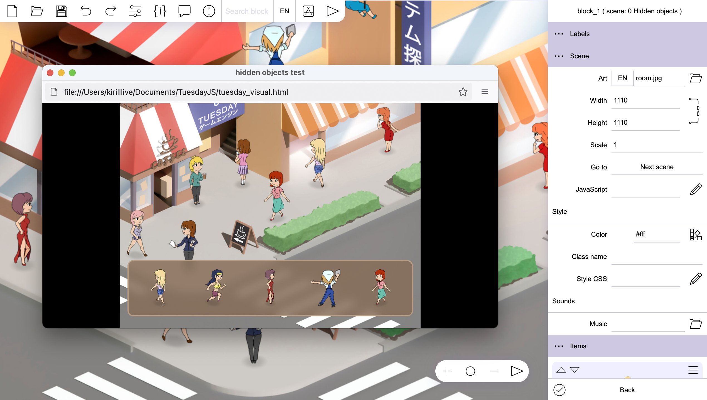Open the info circle icon
Screen dimensions: 707x400
209,11
